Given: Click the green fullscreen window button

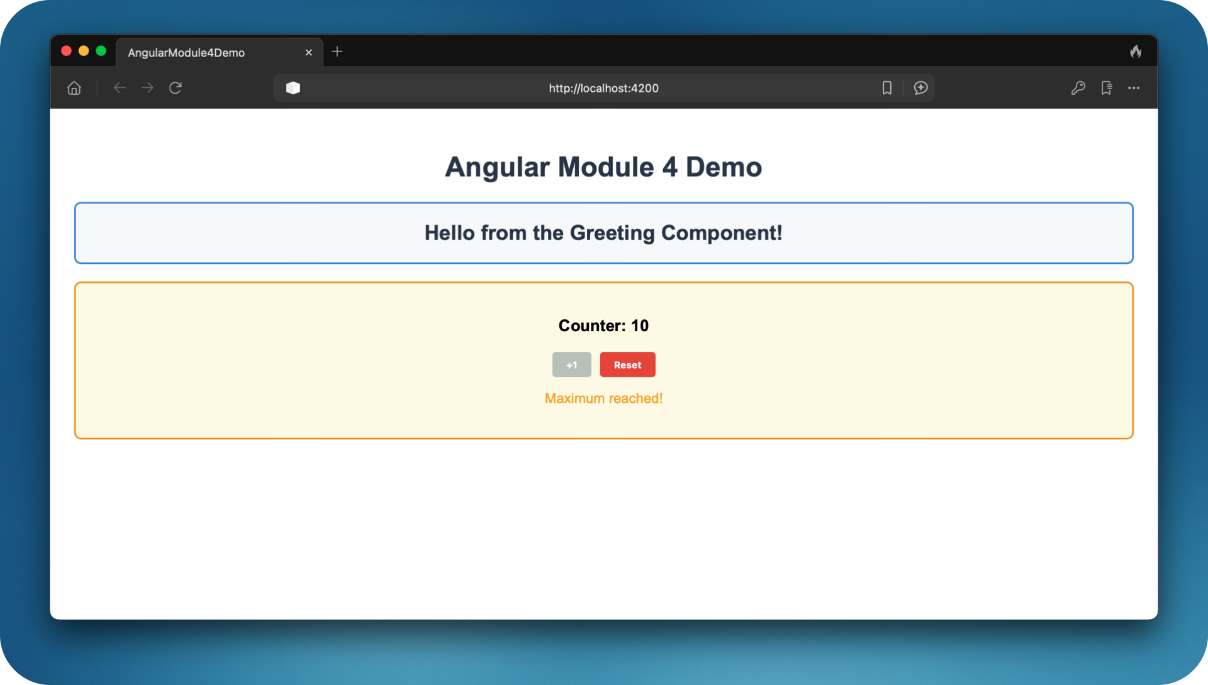Looking at the screenshot, I should click(x=101, y=51).
